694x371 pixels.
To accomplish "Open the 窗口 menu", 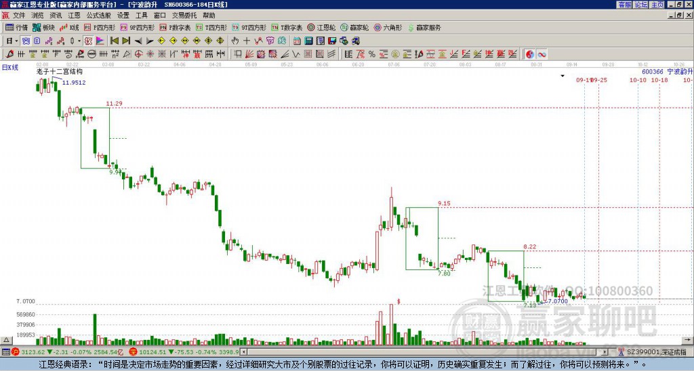I will click(160, 15).
